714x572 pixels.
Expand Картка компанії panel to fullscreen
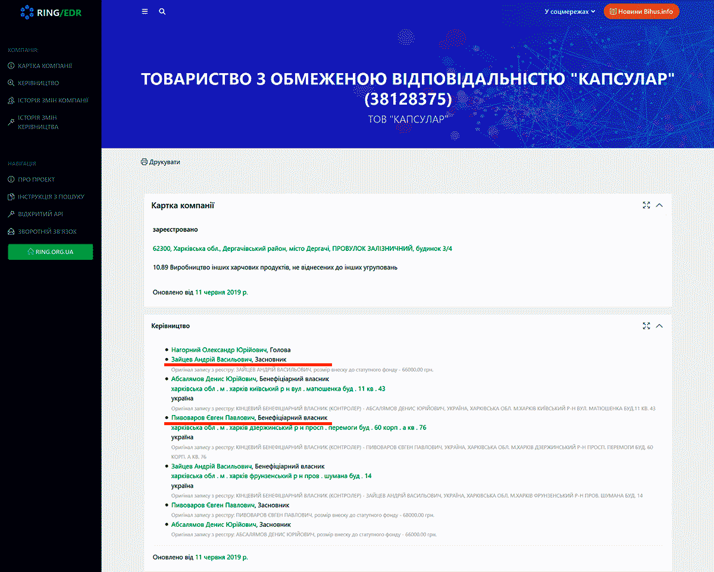point(646,205)
